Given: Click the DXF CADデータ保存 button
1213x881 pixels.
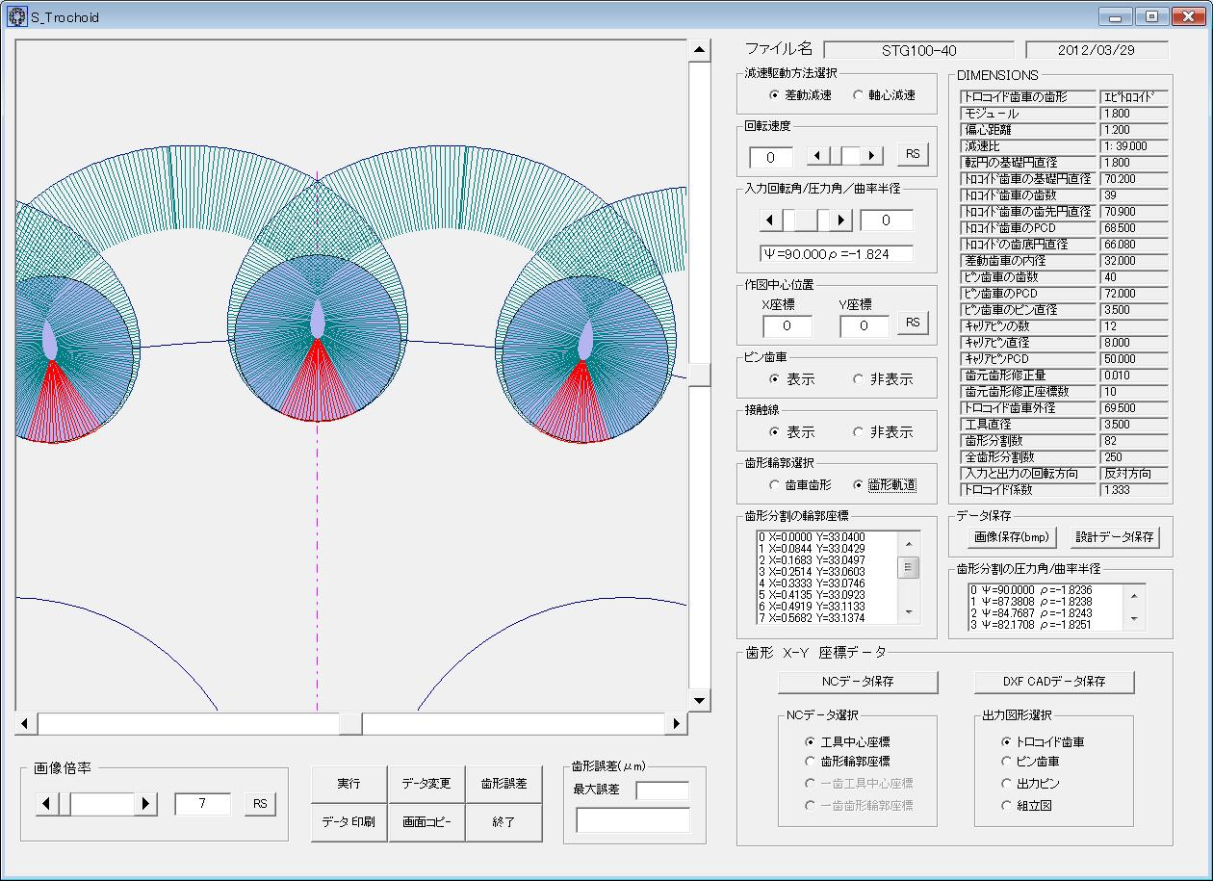Looking at the screenshot, I should point(1054,682).
